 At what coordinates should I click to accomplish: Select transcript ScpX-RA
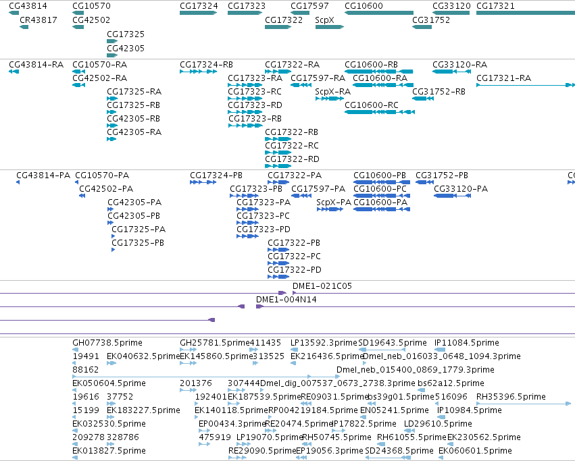pyautogui.click(x=333, y=92)
